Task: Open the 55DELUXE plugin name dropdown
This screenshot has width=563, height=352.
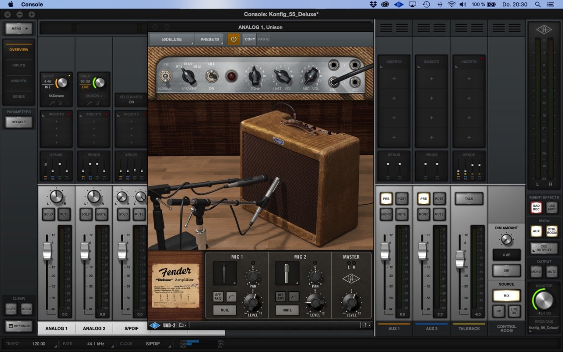Action: (172, 39)
